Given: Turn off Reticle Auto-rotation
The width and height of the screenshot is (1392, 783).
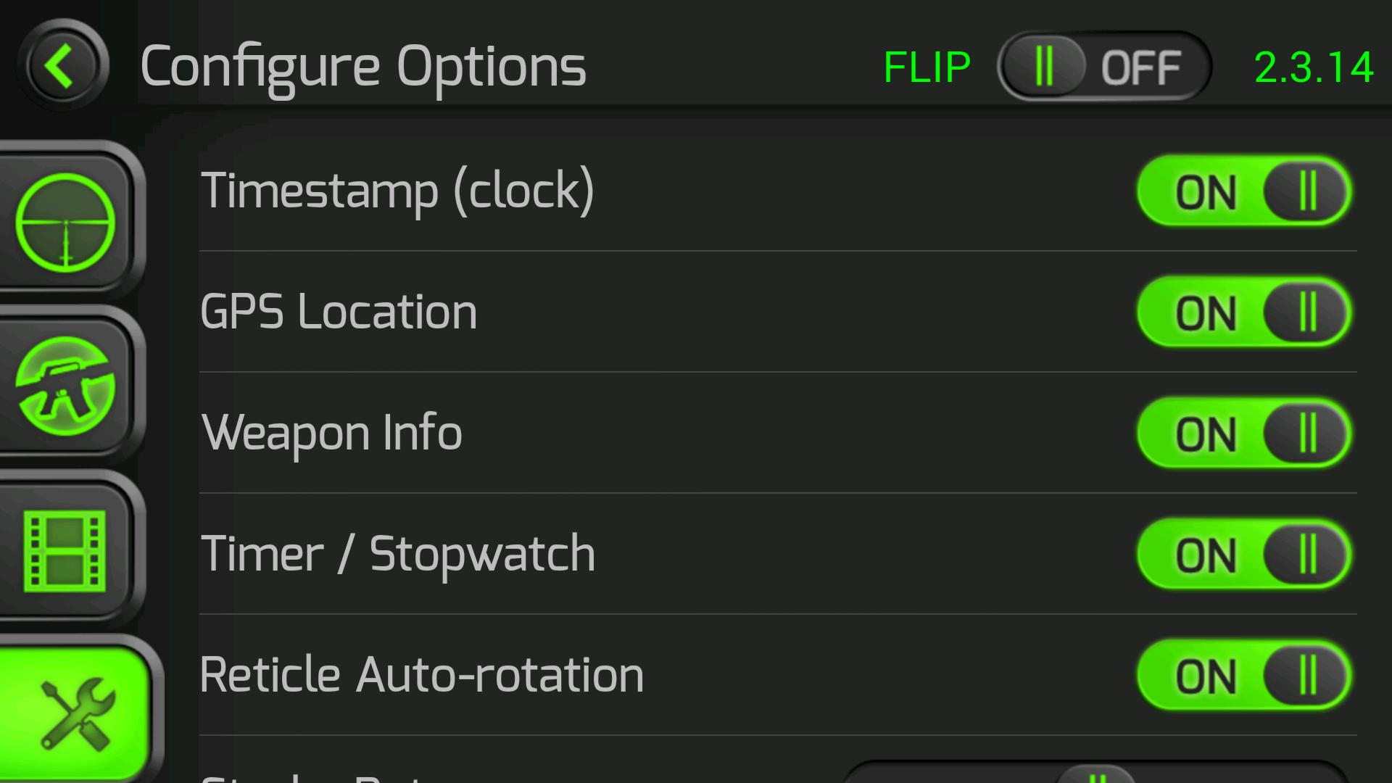Looking at the screenshot, I should tap(1243, 676).
